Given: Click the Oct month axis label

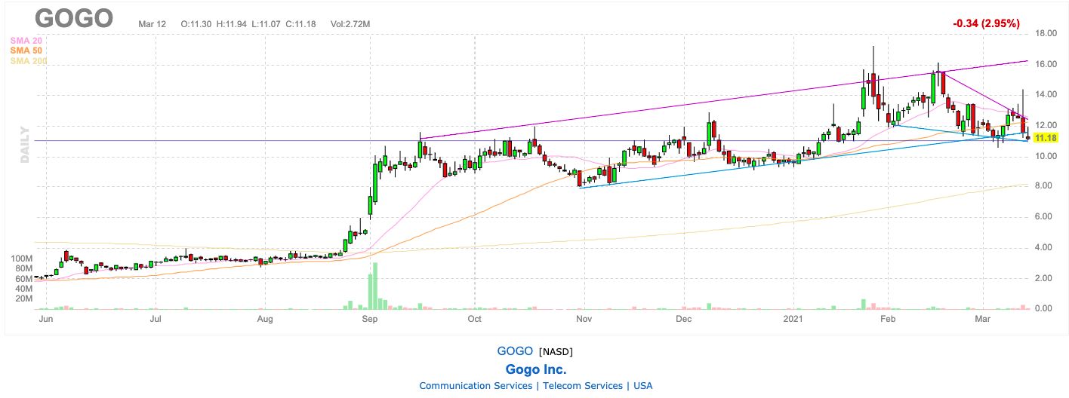Looking at the screenshot, I should click(474, 320).
